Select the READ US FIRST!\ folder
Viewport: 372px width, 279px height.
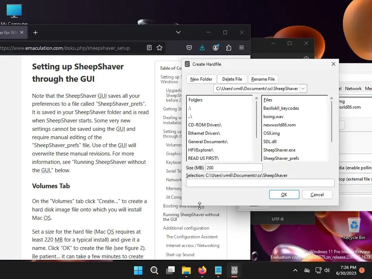[x=203, y=158]
